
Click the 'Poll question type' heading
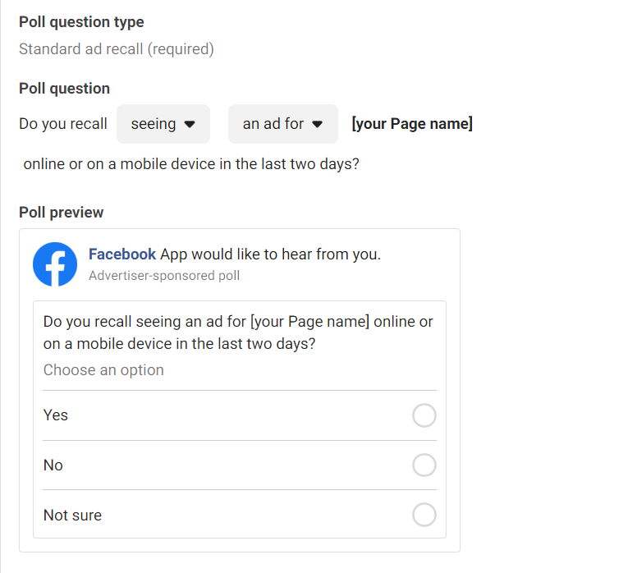[81, 22]
